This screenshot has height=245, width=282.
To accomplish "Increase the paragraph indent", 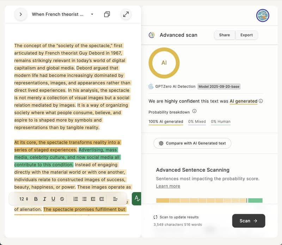I will click(102, 199).
